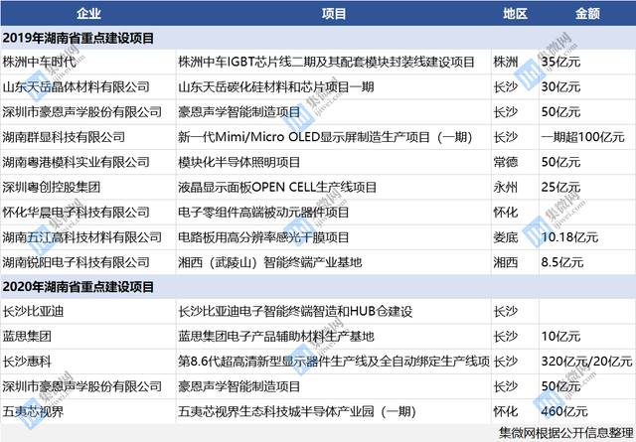Click the 金额 column header
636x442 pixels.
click(587, 14)
